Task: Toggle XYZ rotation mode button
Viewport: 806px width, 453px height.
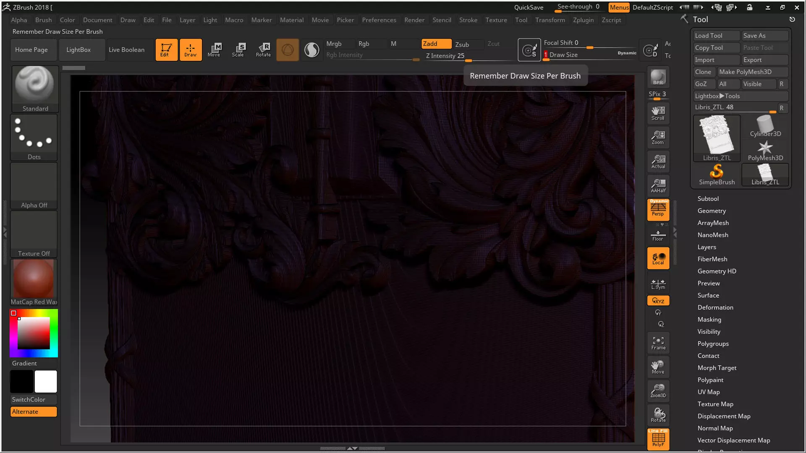Action: coord(658,301)
